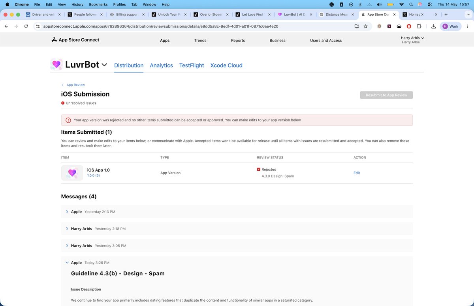
Task: Open the LuvrBot app switcher chevron
Action: (104, 65)
